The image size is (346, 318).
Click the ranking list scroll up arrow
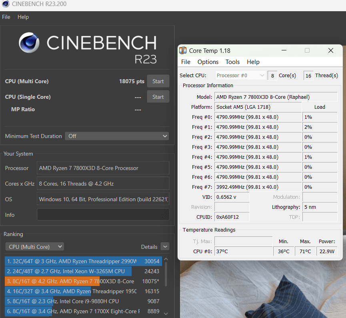(166, 259)
